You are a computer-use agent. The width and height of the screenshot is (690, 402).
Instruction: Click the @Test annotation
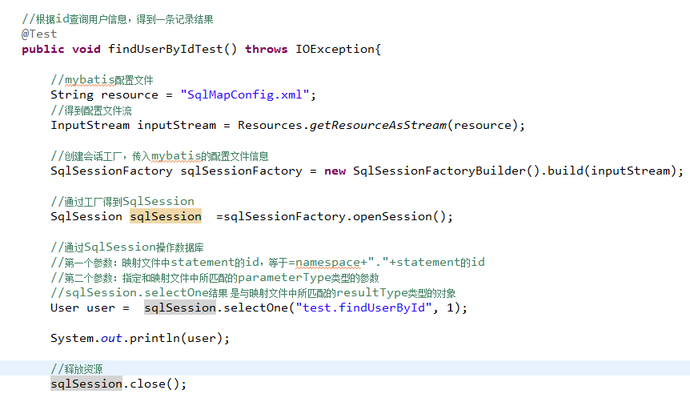click(x=39, y=34)
